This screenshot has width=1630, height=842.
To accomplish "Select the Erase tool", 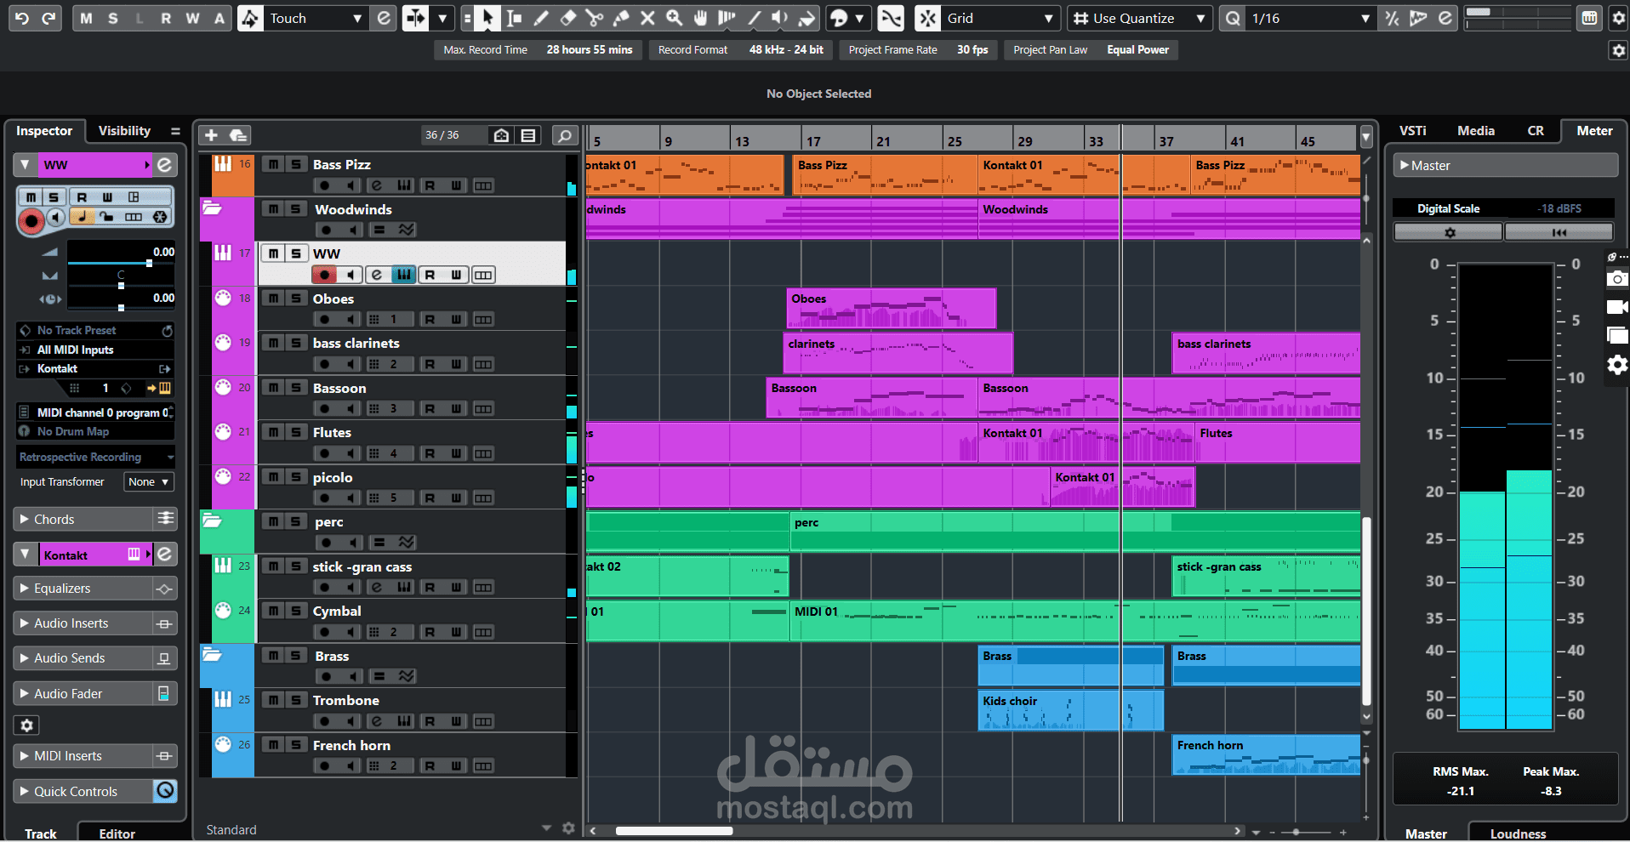I will tap(567, 18).
